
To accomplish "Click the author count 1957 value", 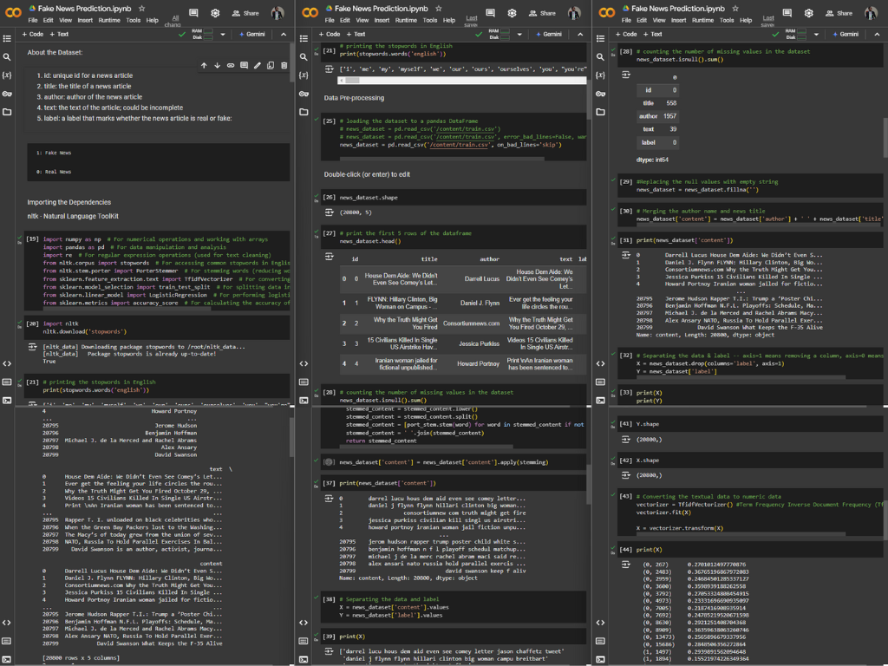I will [x=670, y=116].
